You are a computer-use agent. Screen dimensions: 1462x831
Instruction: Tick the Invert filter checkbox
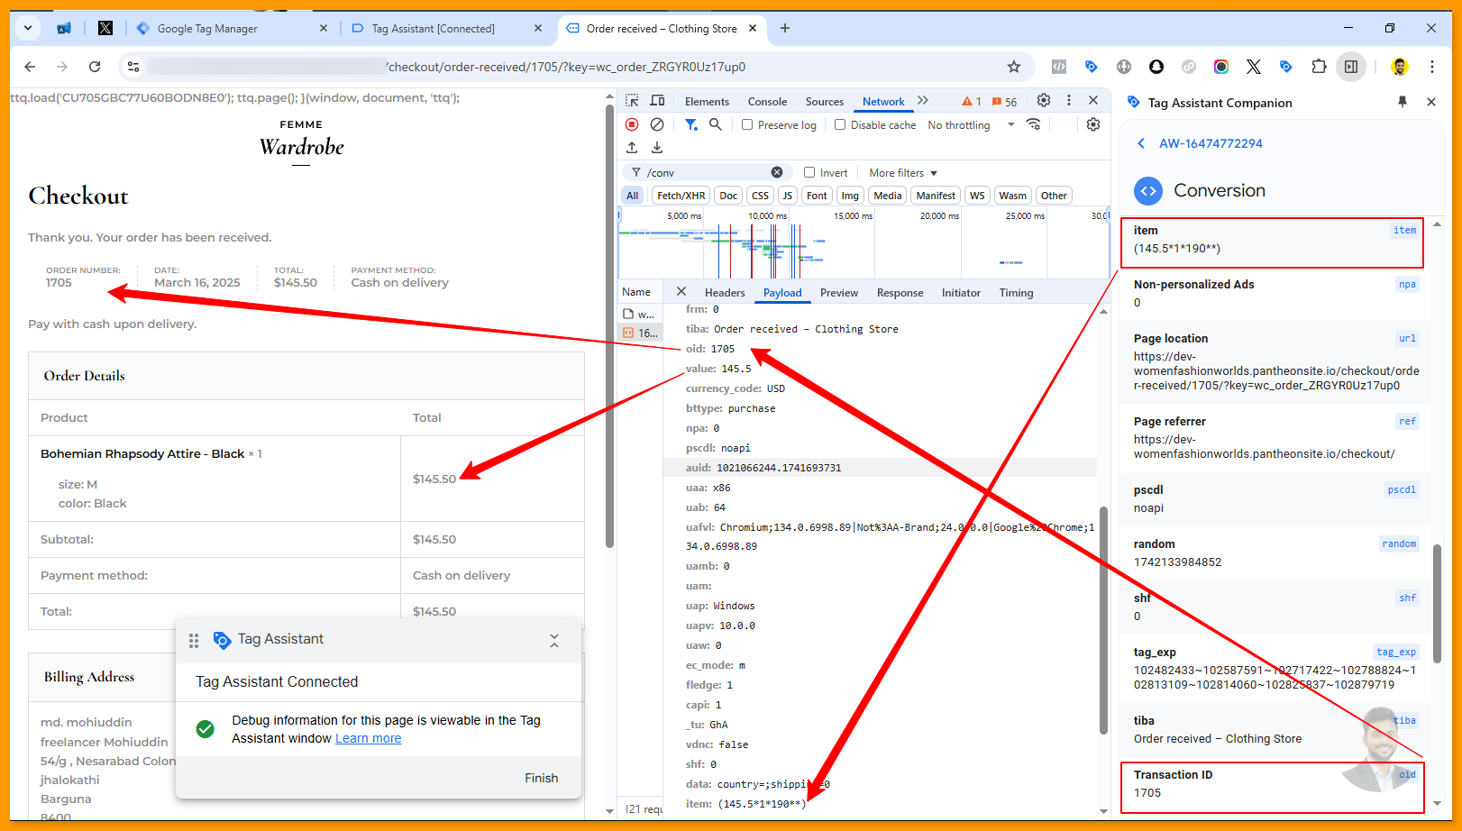[809, 173]
